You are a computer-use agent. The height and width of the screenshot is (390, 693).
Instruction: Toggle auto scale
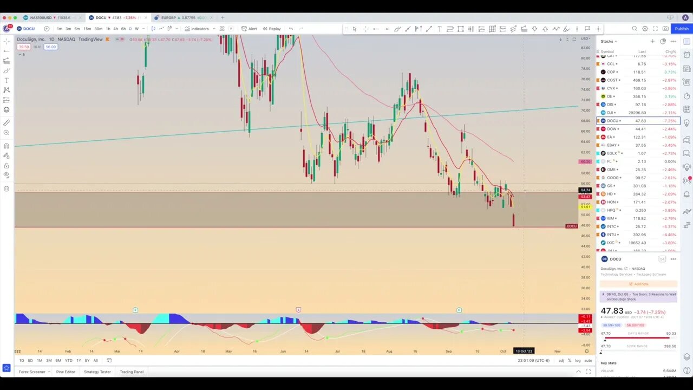coord(588,360)
